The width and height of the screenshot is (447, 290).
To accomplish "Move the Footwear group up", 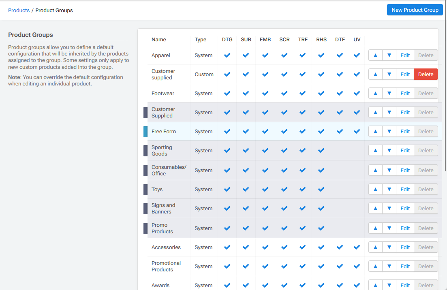I will (x=375, y=93).
